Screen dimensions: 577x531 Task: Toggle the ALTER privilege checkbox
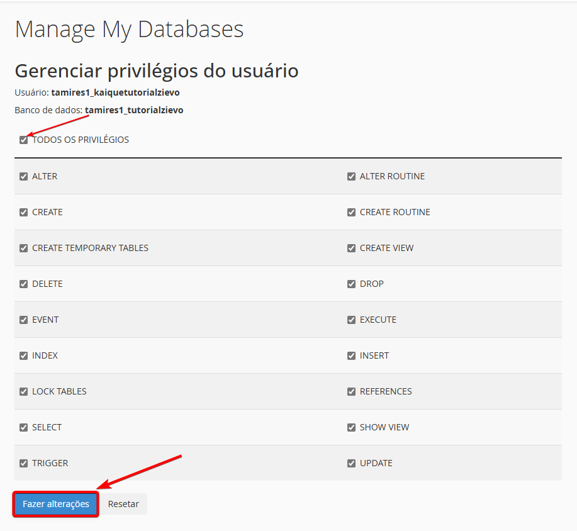(x=23, y=177)
